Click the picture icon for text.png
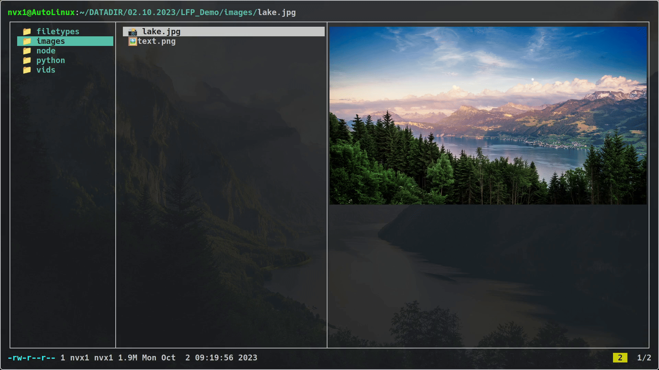 point(132,41)
